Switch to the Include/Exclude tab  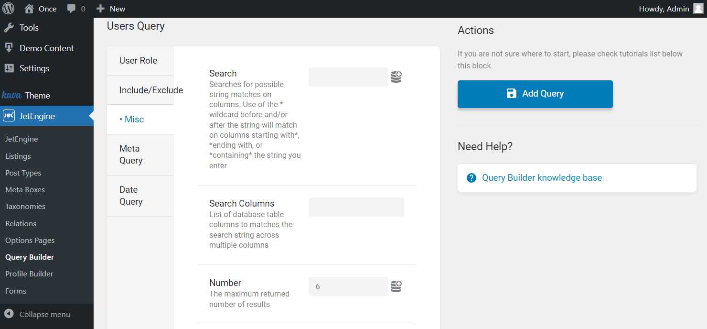click(x=140, y=90)
